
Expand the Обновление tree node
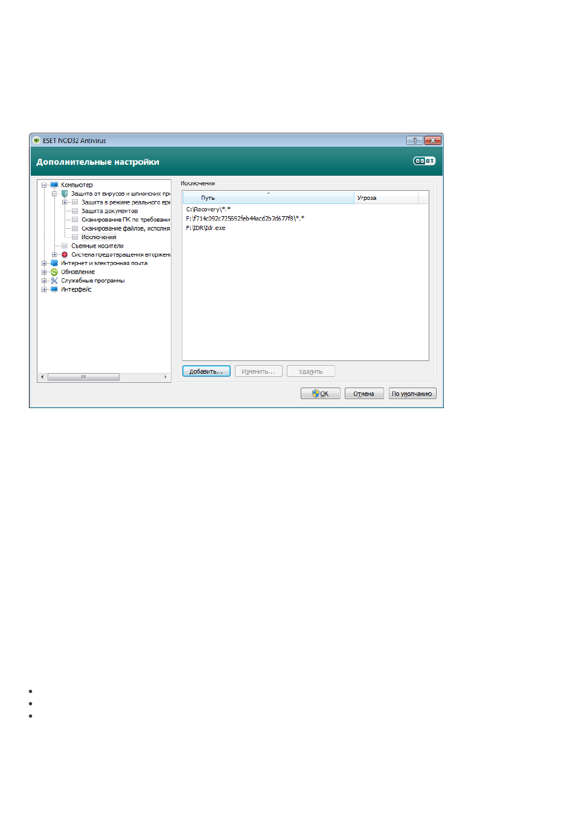coord(44,272)
